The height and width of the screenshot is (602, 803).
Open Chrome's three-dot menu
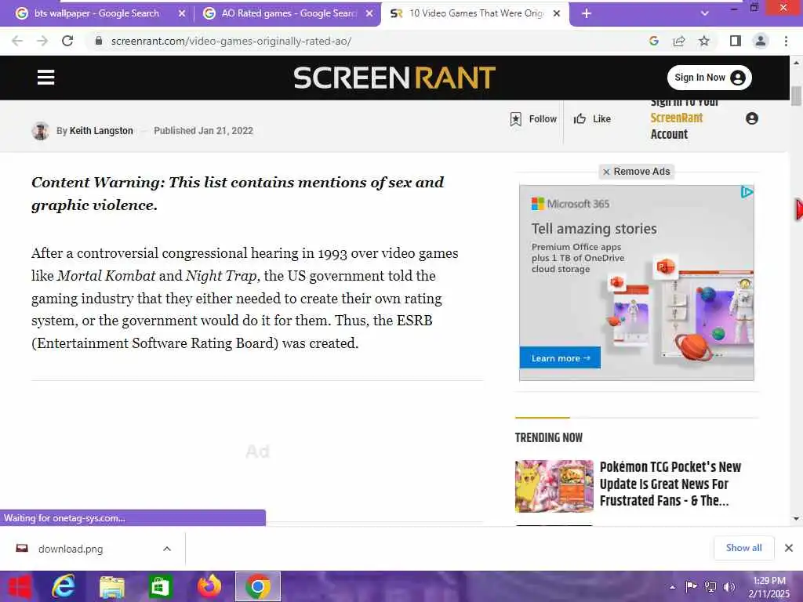[x=786, y=41]
